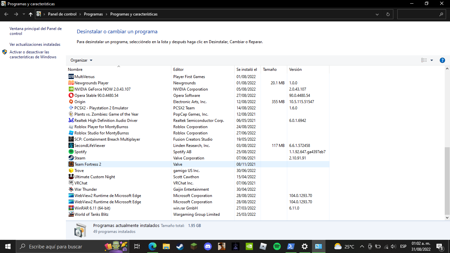Click the Programas breadcrumb segment

93,14
